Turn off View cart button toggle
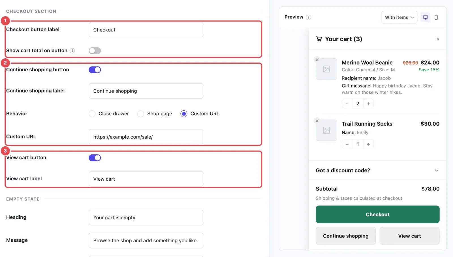The width and height of the screenshot is (453, 257). pos(95,158)
